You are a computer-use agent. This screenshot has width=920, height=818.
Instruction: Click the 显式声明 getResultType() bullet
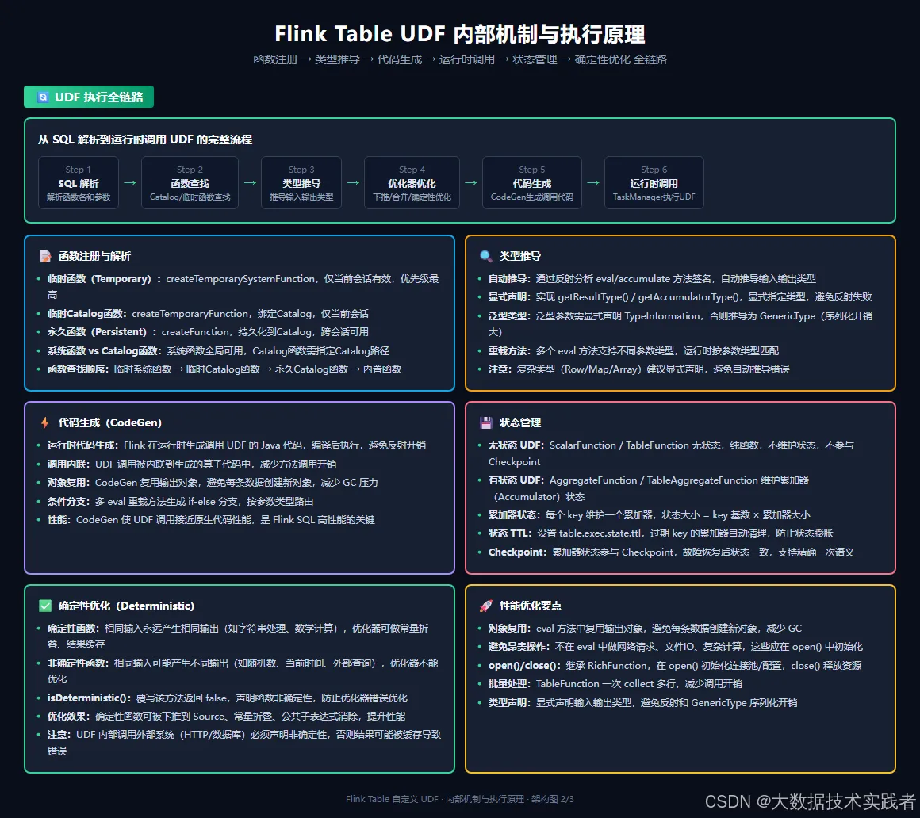pyautogui.click(x=680, y=296)
